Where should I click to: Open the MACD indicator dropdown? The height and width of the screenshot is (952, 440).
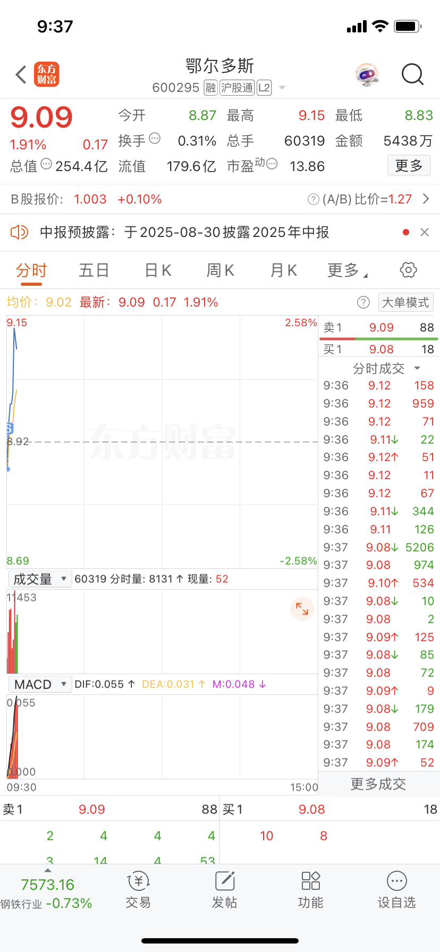point(40,684)
